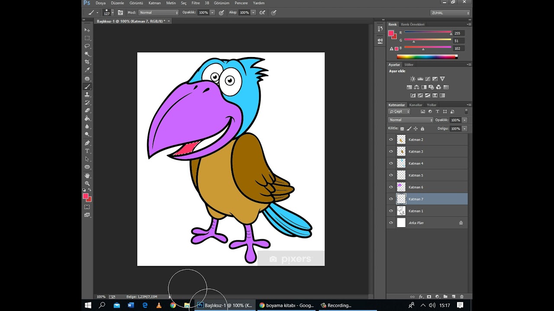554x311 pixels.
Task: Select the Magic Wand tool
Action: coord(87,54)
